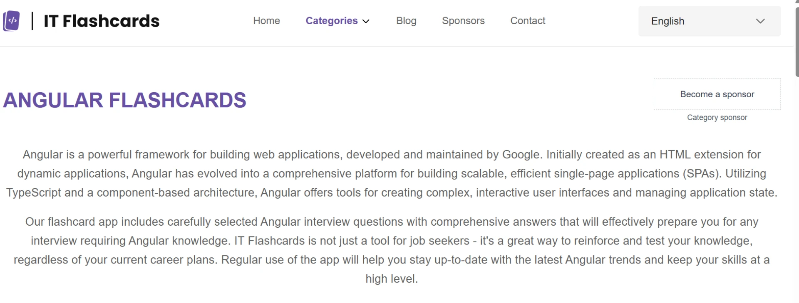Open the homepage via the IT Flashcards wordmark
Viewport: 799px width, 303px height.
(101, 20)
